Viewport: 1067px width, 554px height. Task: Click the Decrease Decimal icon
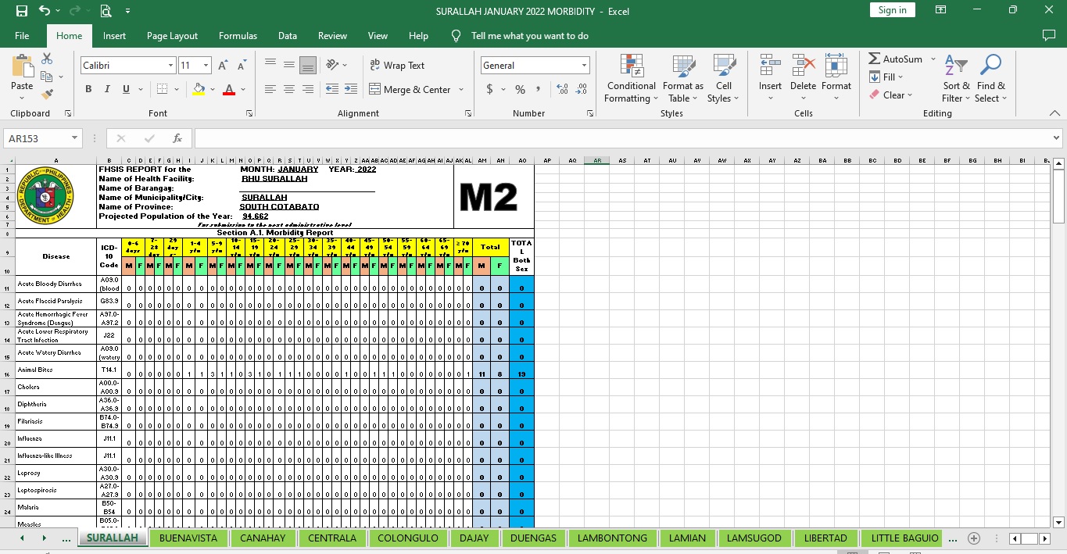tap(582, 89)
